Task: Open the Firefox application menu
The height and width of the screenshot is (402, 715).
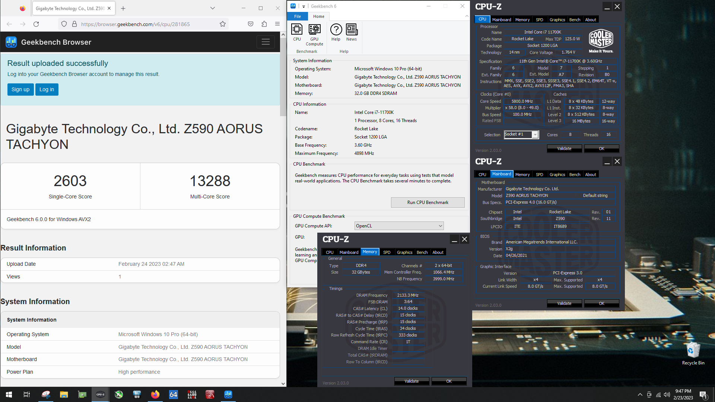Action: click(277, 24)
